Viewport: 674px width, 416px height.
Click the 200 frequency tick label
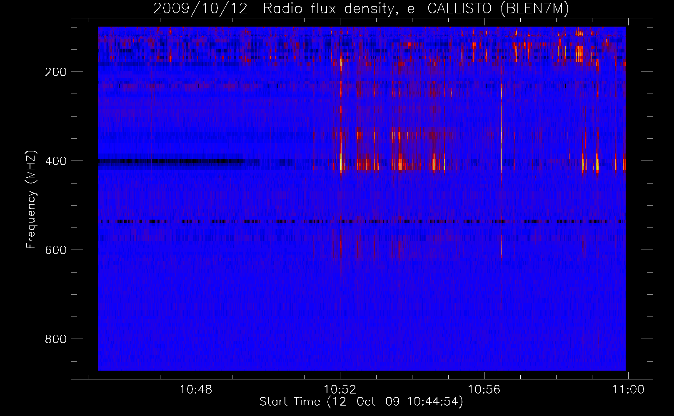pos(56,72)
